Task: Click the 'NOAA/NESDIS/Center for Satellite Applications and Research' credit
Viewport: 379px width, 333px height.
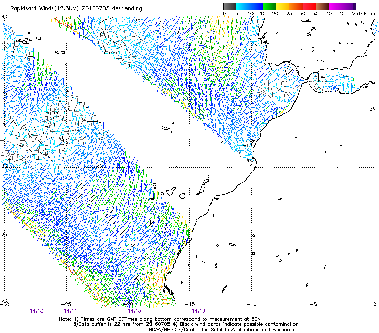Action: (x=221, y=330)
